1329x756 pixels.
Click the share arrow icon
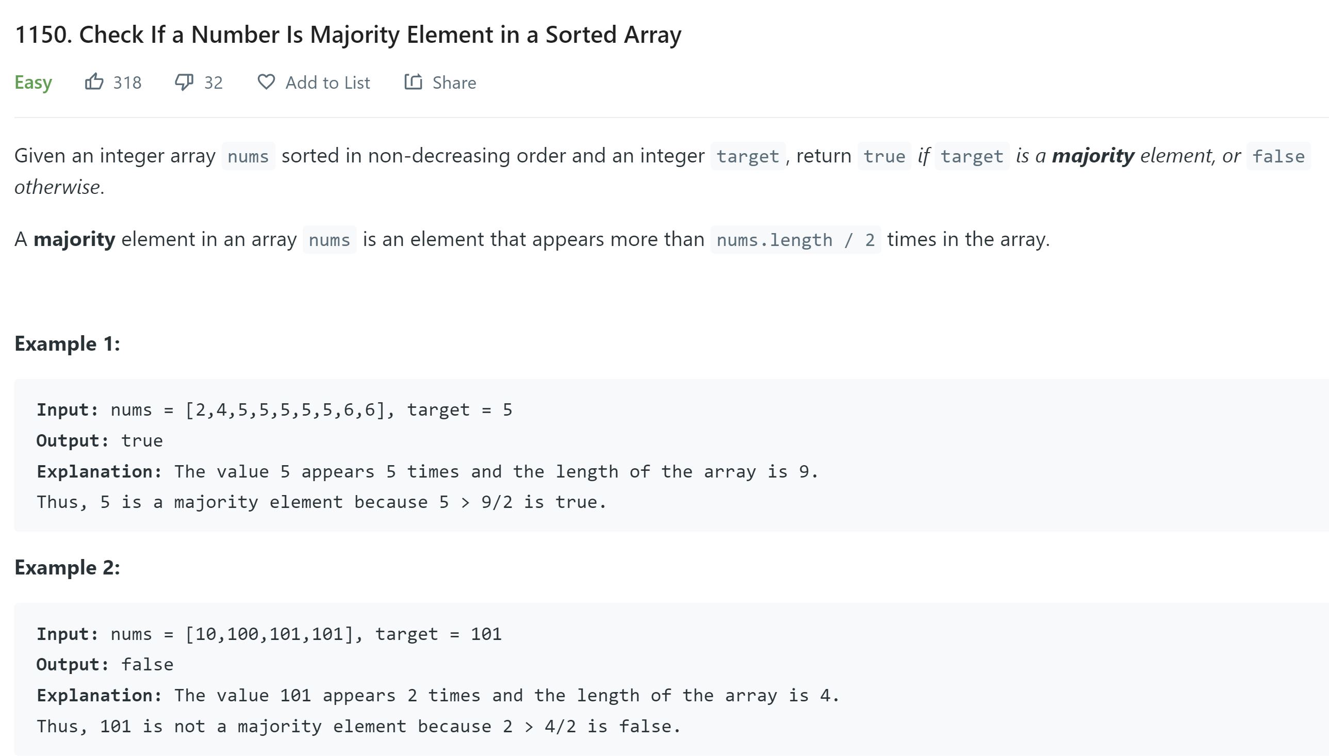(x=413, y=82)
